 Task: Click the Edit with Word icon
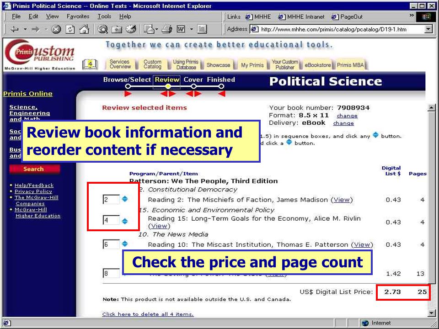tap(181, 29)
